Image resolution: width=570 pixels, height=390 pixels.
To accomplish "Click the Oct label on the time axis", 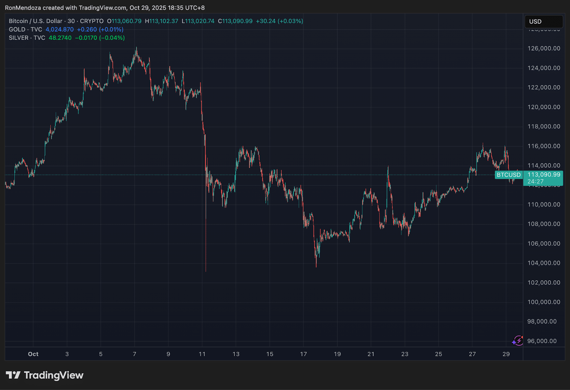I will (x=33, y=354).
